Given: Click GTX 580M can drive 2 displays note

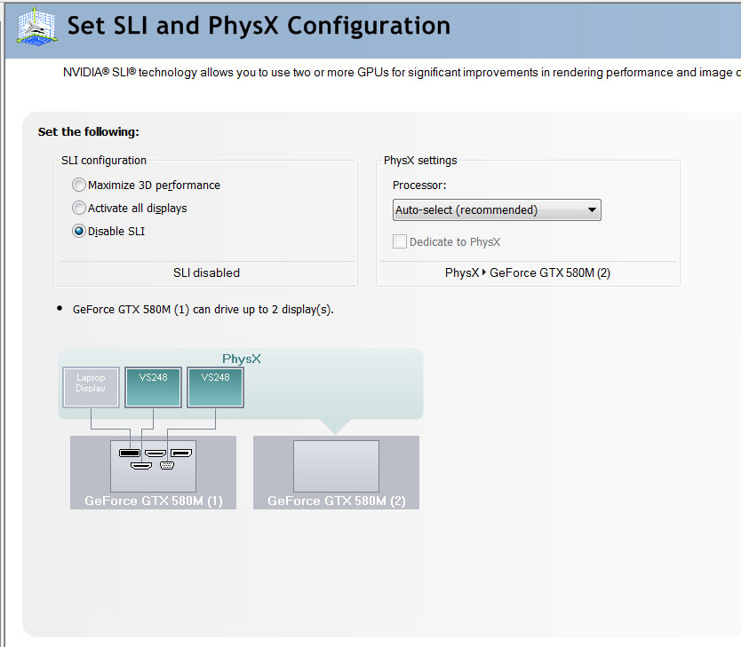Looking at the screenshot, I should tap(203, 310).
